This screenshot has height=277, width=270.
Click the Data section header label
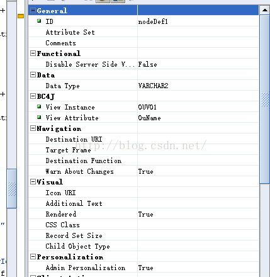coord(46,75)
